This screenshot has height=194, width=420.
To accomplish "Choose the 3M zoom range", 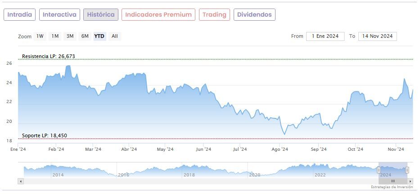I will (x=70, y=36).
